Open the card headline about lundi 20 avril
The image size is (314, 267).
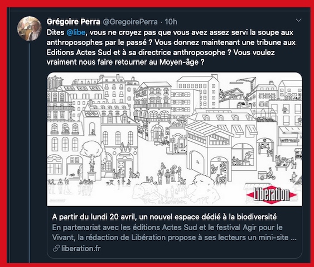pyautogui.click(x=164, y=217)
